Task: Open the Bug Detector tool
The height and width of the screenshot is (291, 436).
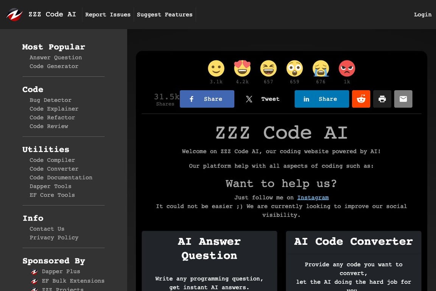Action: click(x=50, y=100)
